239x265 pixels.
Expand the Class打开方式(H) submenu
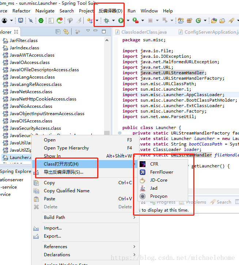(86, 164)
